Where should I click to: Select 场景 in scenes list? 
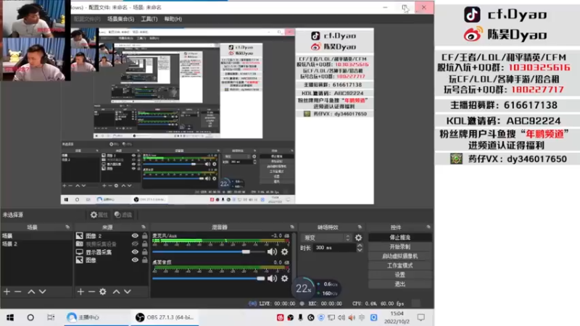(36, 236)
